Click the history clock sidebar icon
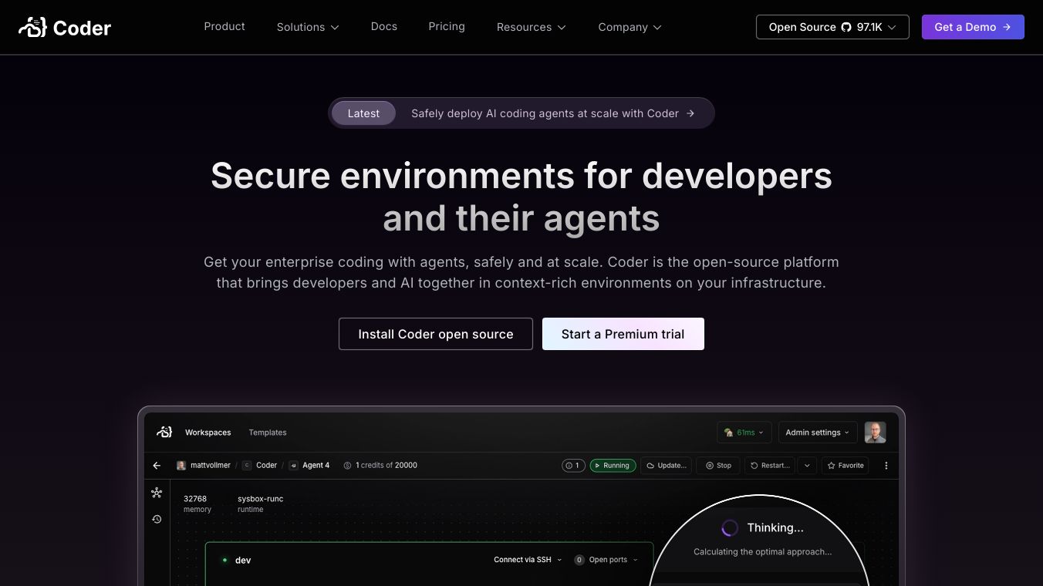The image size is (1043, 586). tap(157, 519)
